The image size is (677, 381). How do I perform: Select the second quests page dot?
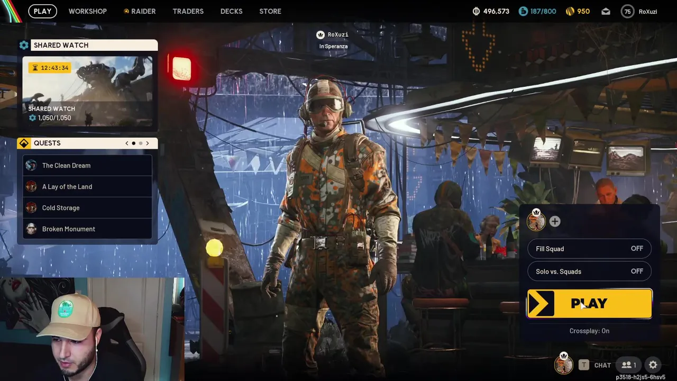(141, 143)
